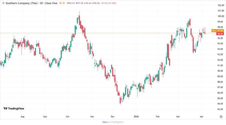
Task: Open the Data link below chart
Action: click(105, 122)
